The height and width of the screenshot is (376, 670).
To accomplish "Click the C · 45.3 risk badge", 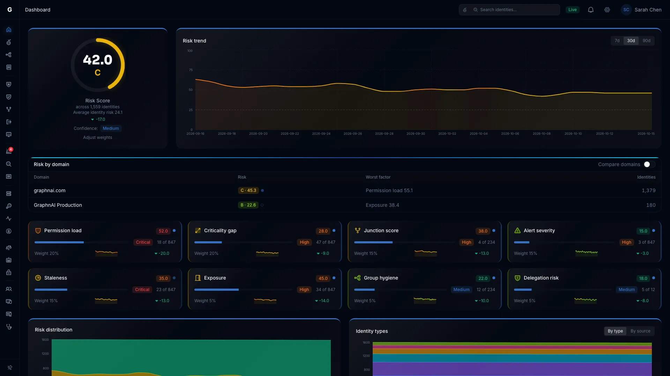I will 248,190.
